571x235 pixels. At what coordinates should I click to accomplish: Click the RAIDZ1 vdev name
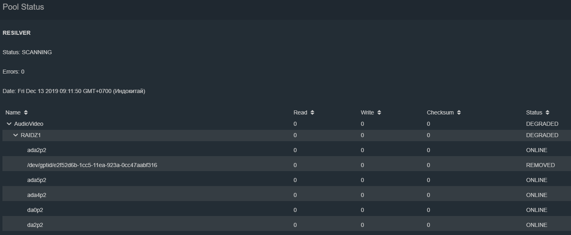[x=31, y=135]
